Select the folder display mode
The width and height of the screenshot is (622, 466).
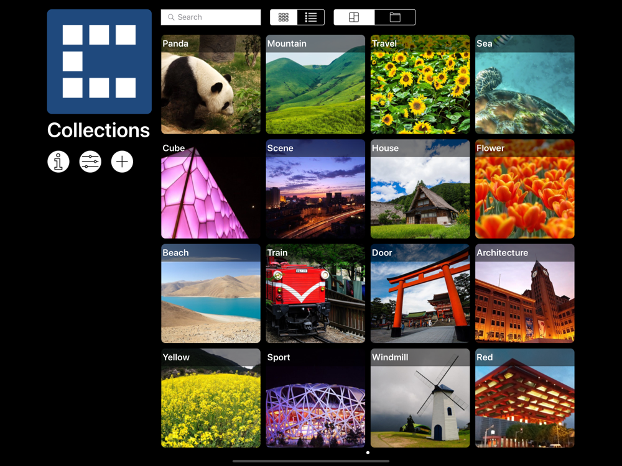[395, 17]
